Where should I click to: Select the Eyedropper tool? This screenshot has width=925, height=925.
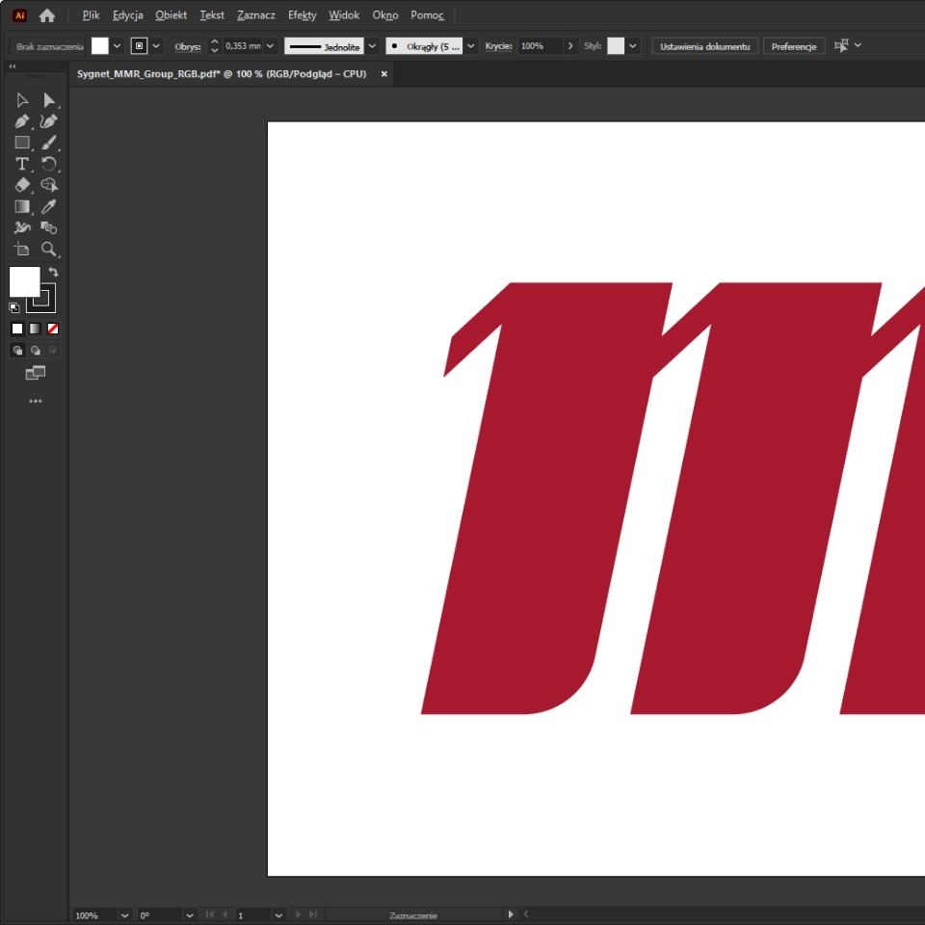click(49, 206)
